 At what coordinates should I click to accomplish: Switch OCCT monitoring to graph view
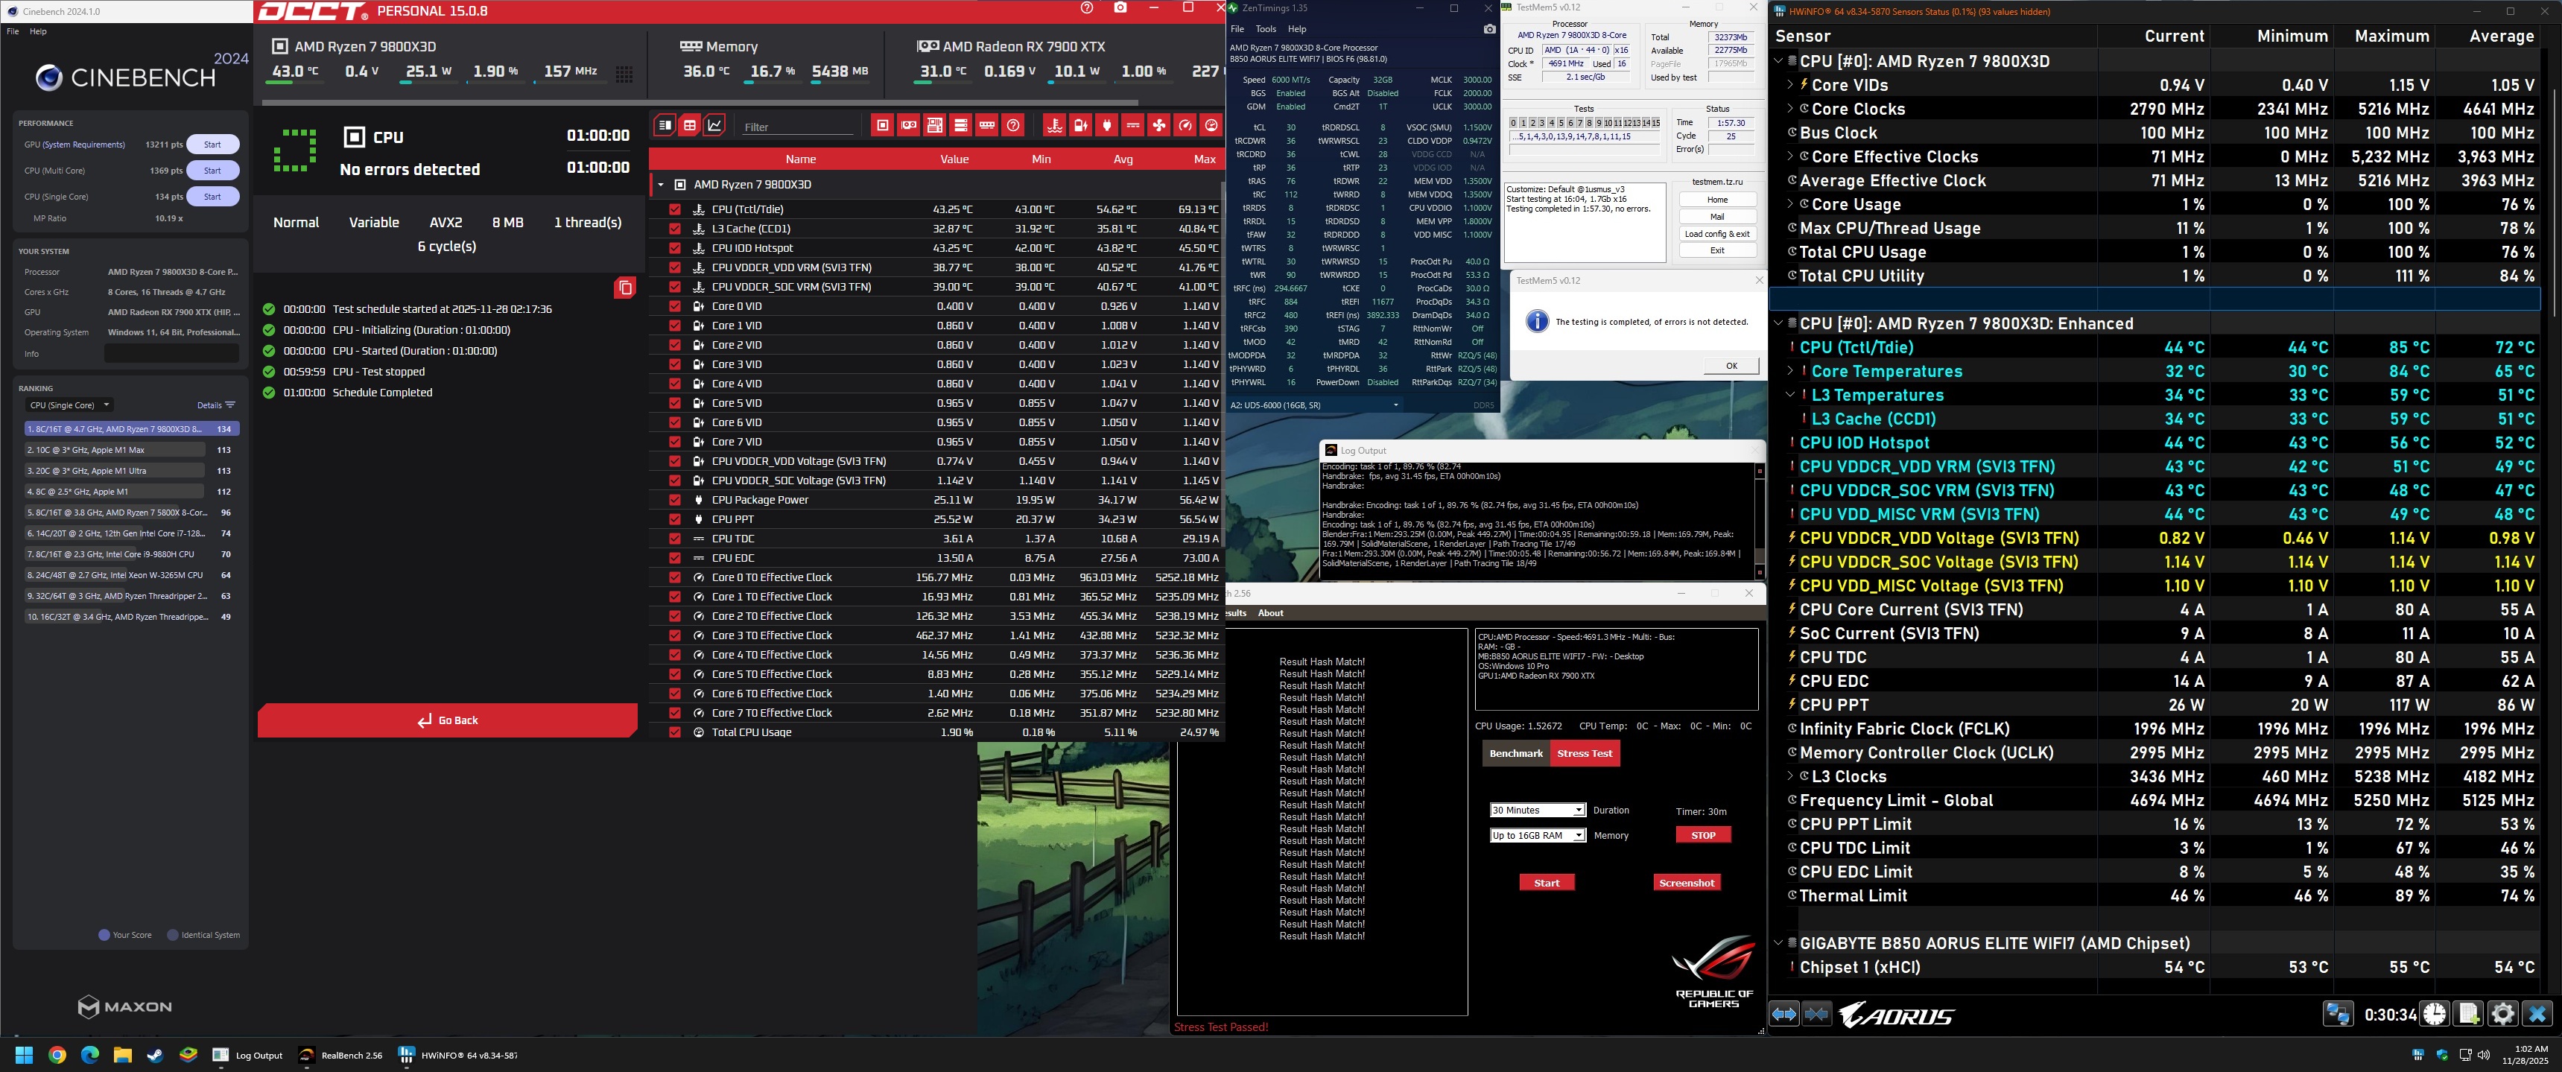tap(714, 125)
